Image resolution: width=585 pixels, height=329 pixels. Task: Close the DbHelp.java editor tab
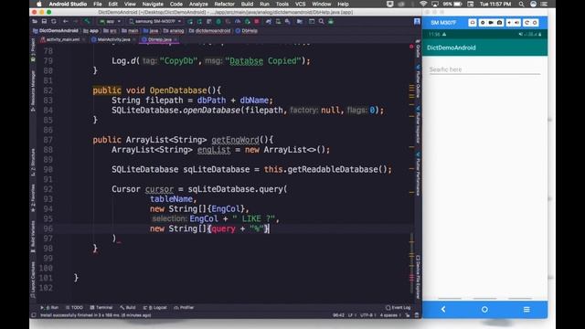click(175, 39)
